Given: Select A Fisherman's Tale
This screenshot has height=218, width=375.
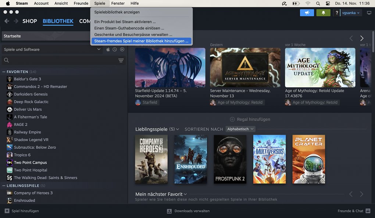Looking at the screenshot, I should pos(31,117).
